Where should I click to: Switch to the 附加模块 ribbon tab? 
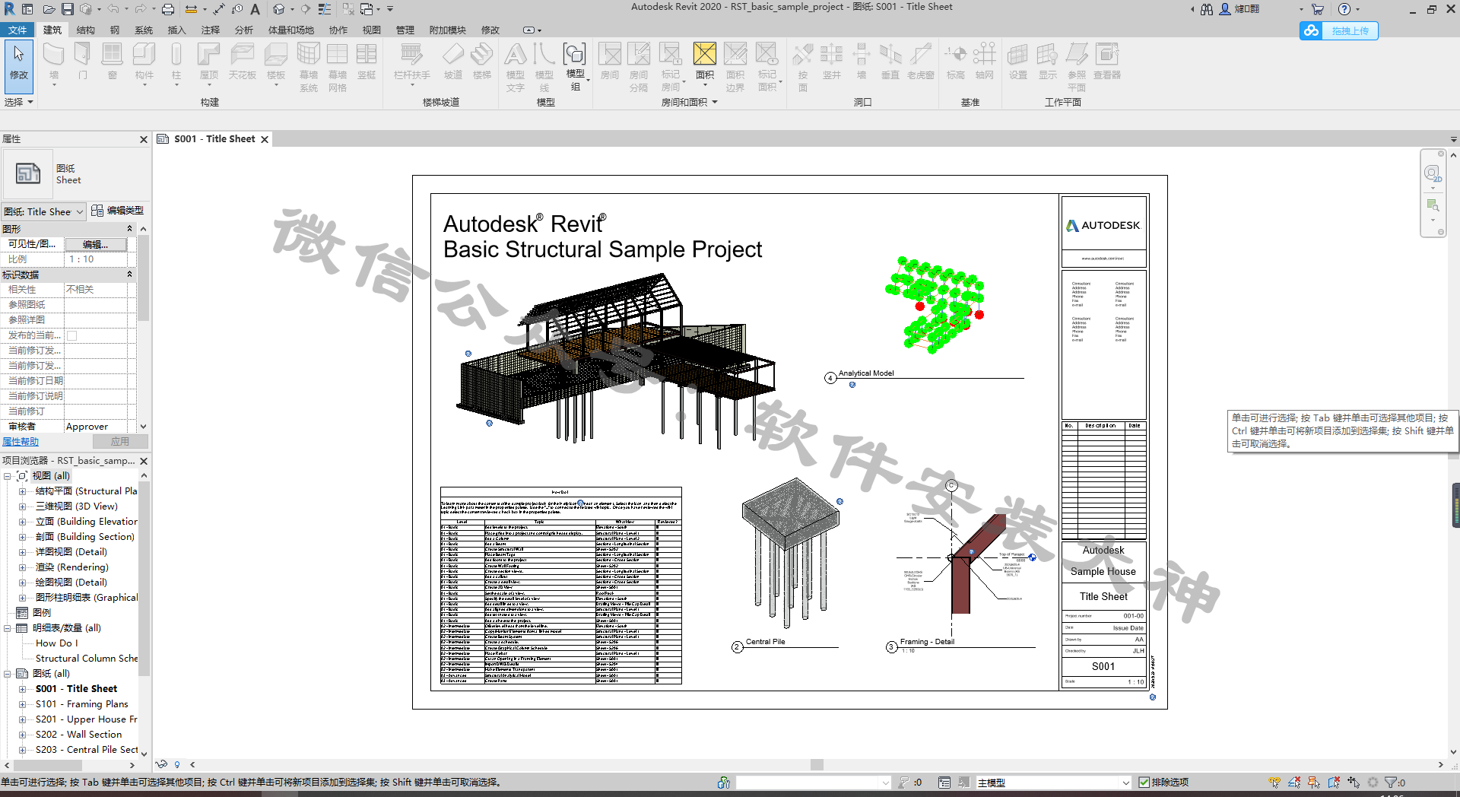(447, 30)
